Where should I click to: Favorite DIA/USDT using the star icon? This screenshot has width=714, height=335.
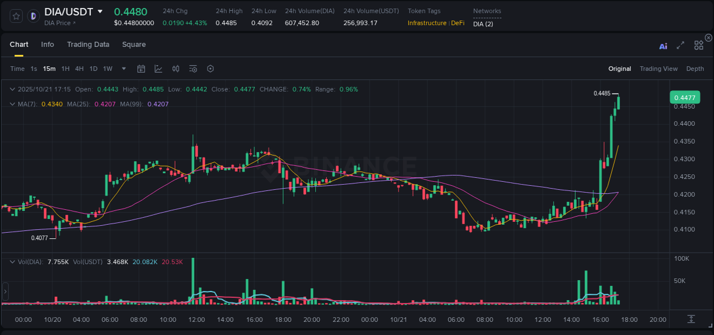click(15, 15)
